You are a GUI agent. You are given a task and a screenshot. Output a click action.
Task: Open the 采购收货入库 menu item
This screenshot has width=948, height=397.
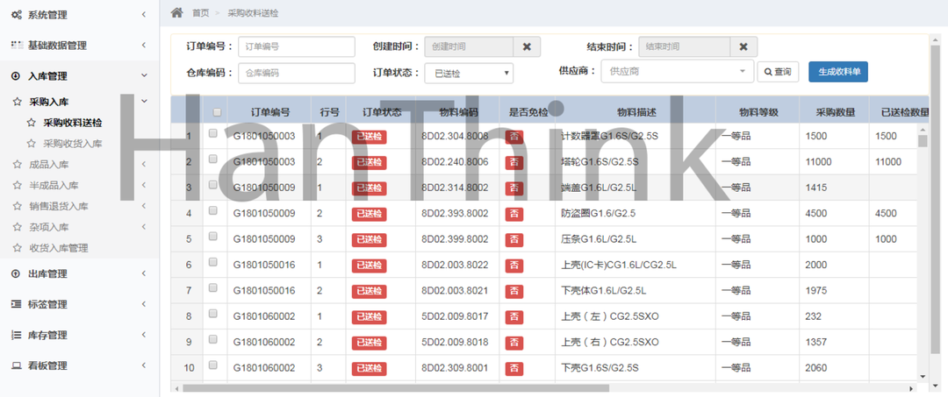point(73,143)
